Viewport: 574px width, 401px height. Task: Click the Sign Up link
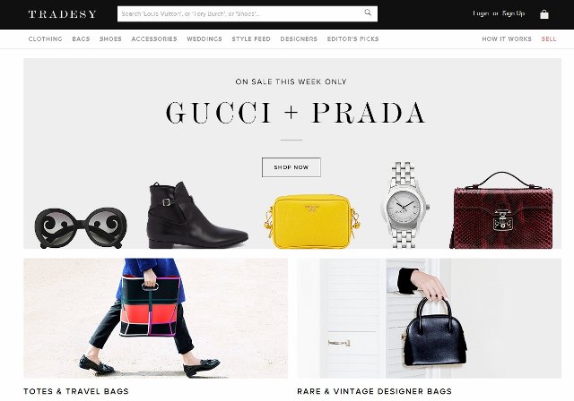[513, 13]
